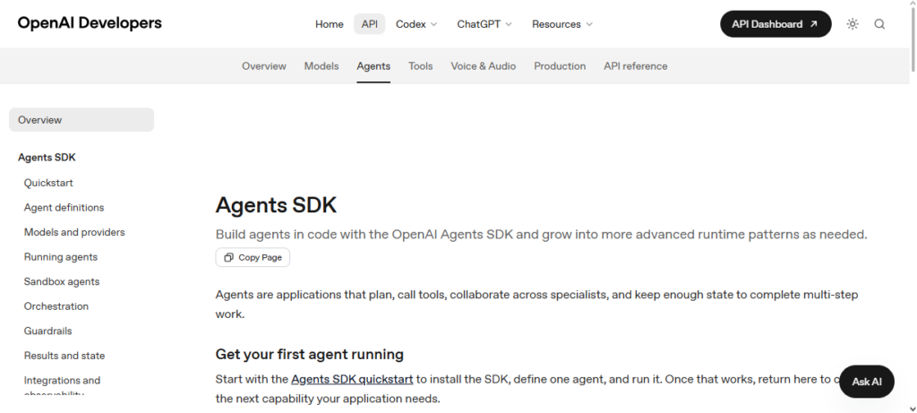Open the Ask AI chat button

tap(866, 382)
